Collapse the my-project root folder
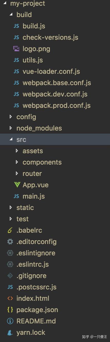Image resolution: width=110 pixels, height=342 pixels. click(5, 3)
